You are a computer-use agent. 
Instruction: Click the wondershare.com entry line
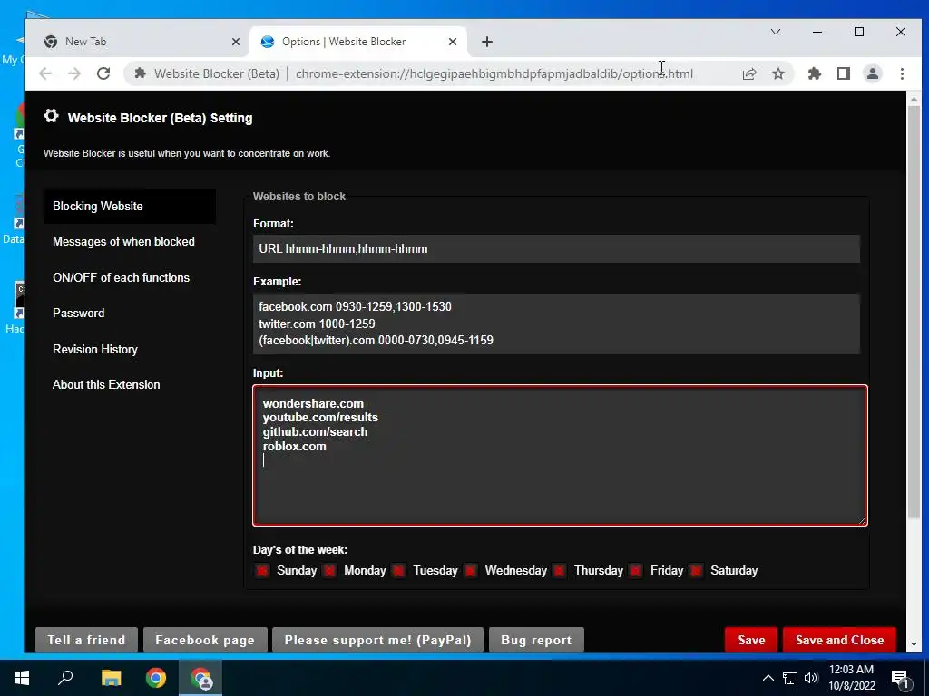[313, 403]
